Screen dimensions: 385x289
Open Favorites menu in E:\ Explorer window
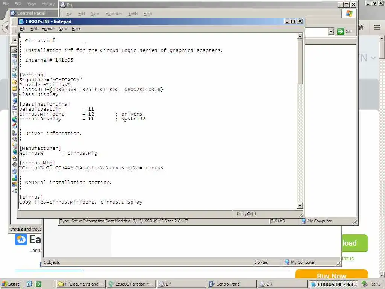point(114,14)
